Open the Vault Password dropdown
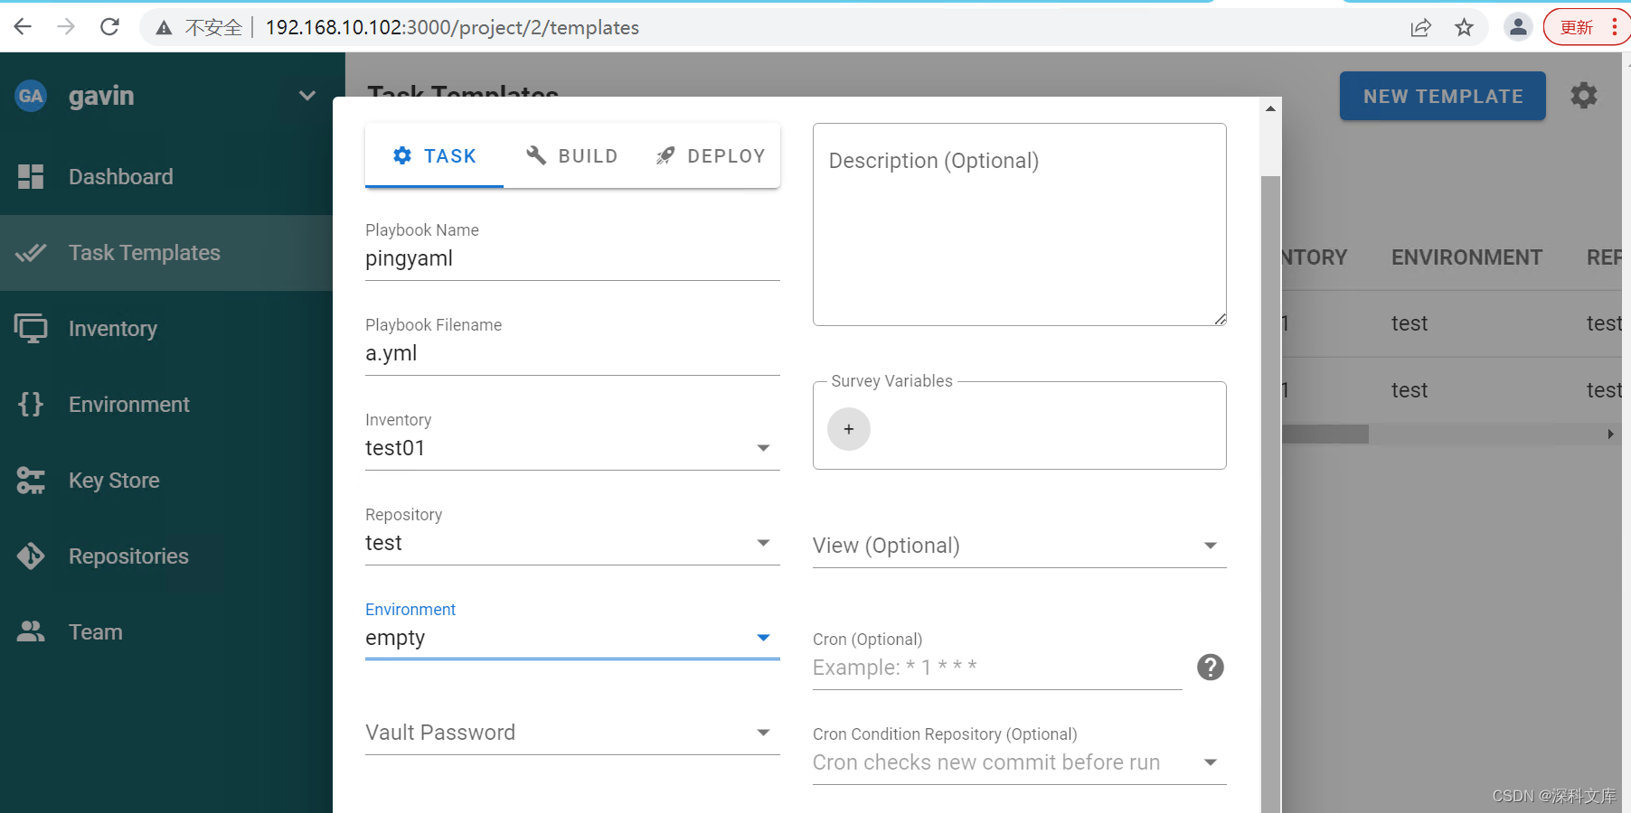Viewport: 1631px width, 813px height. click(572, 733)
